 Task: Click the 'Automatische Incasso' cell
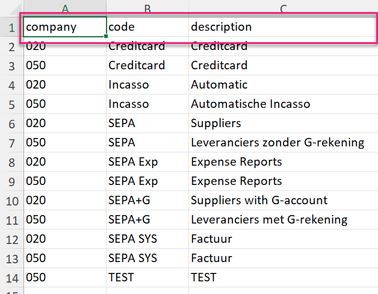tap(283, 104)
